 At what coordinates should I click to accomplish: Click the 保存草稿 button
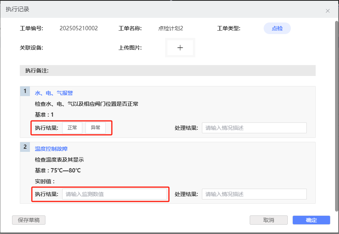pyautogui.click(x=29, y=220)
